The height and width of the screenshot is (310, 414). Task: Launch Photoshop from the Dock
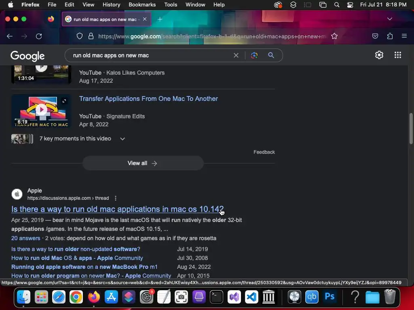(x=330, y=297)
